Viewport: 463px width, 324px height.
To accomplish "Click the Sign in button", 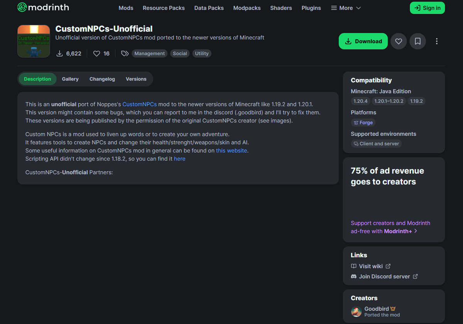I will [427, 8].
